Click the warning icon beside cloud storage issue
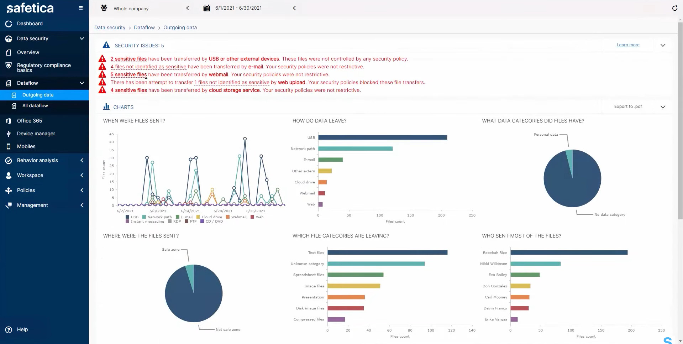This screenshot has width=683, height=344. [x=102, y=90]
